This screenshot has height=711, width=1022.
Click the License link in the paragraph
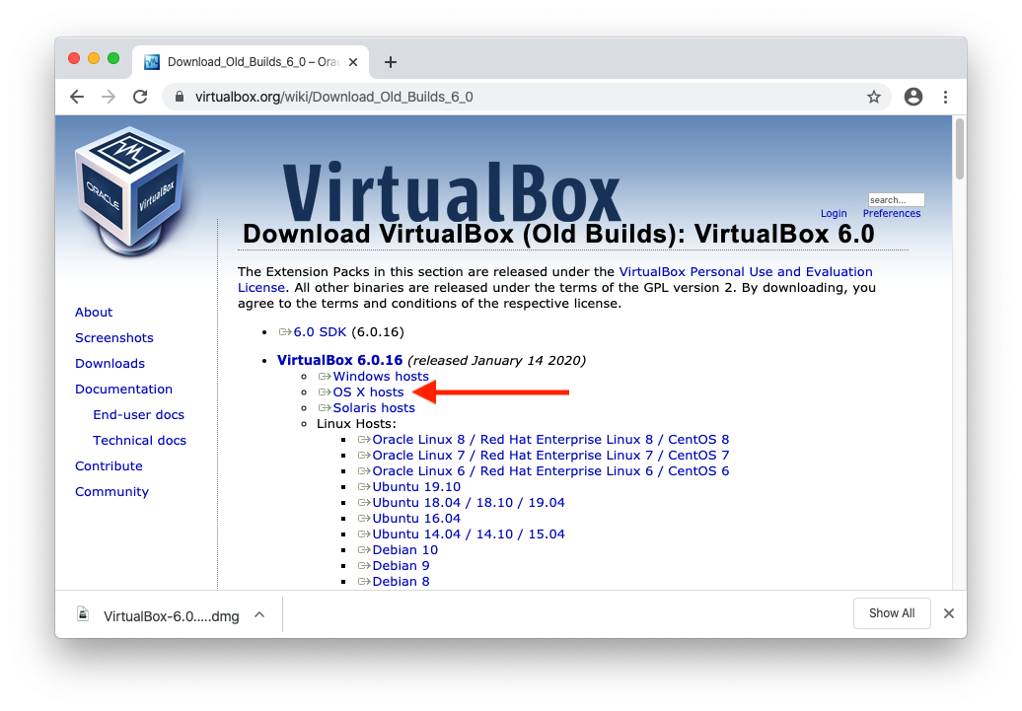click(261, 287)
